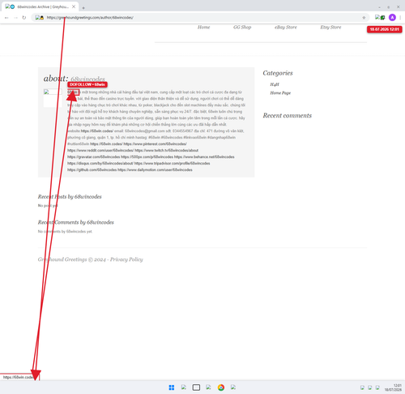
Task: Open the website https://68win.codes/ link
Action: tap(97, 131)
